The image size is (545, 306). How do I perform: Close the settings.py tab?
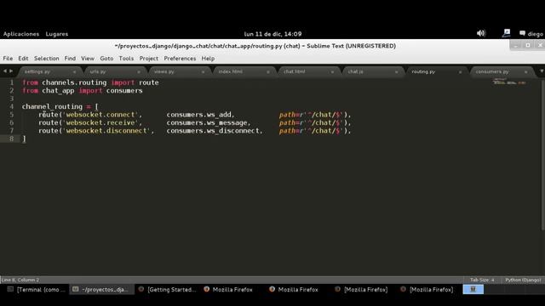point(74,71)
